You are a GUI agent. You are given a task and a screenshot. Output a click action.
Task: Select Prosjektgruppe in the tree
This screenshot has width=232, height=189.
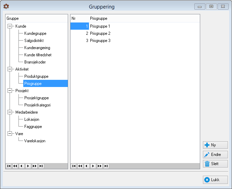click(x=37, y=98)
